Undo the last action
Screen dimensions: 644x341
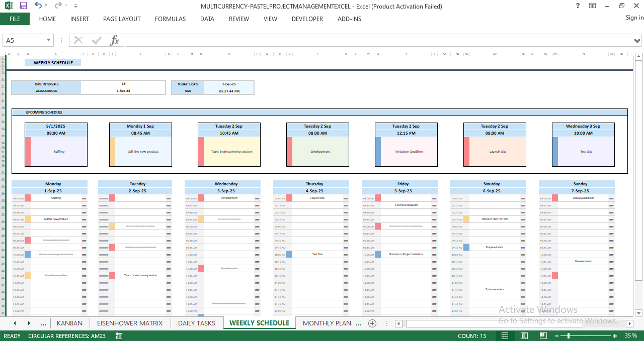pyautogui.click(x=38, y=6)
